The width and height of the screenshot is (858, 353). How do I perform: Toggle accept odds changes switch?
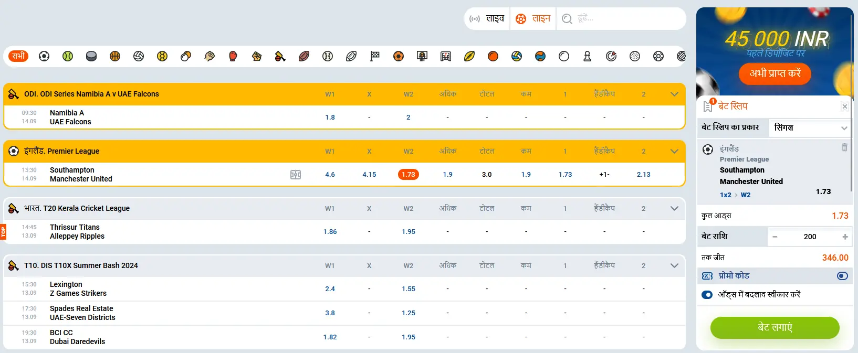pos(707,295)
